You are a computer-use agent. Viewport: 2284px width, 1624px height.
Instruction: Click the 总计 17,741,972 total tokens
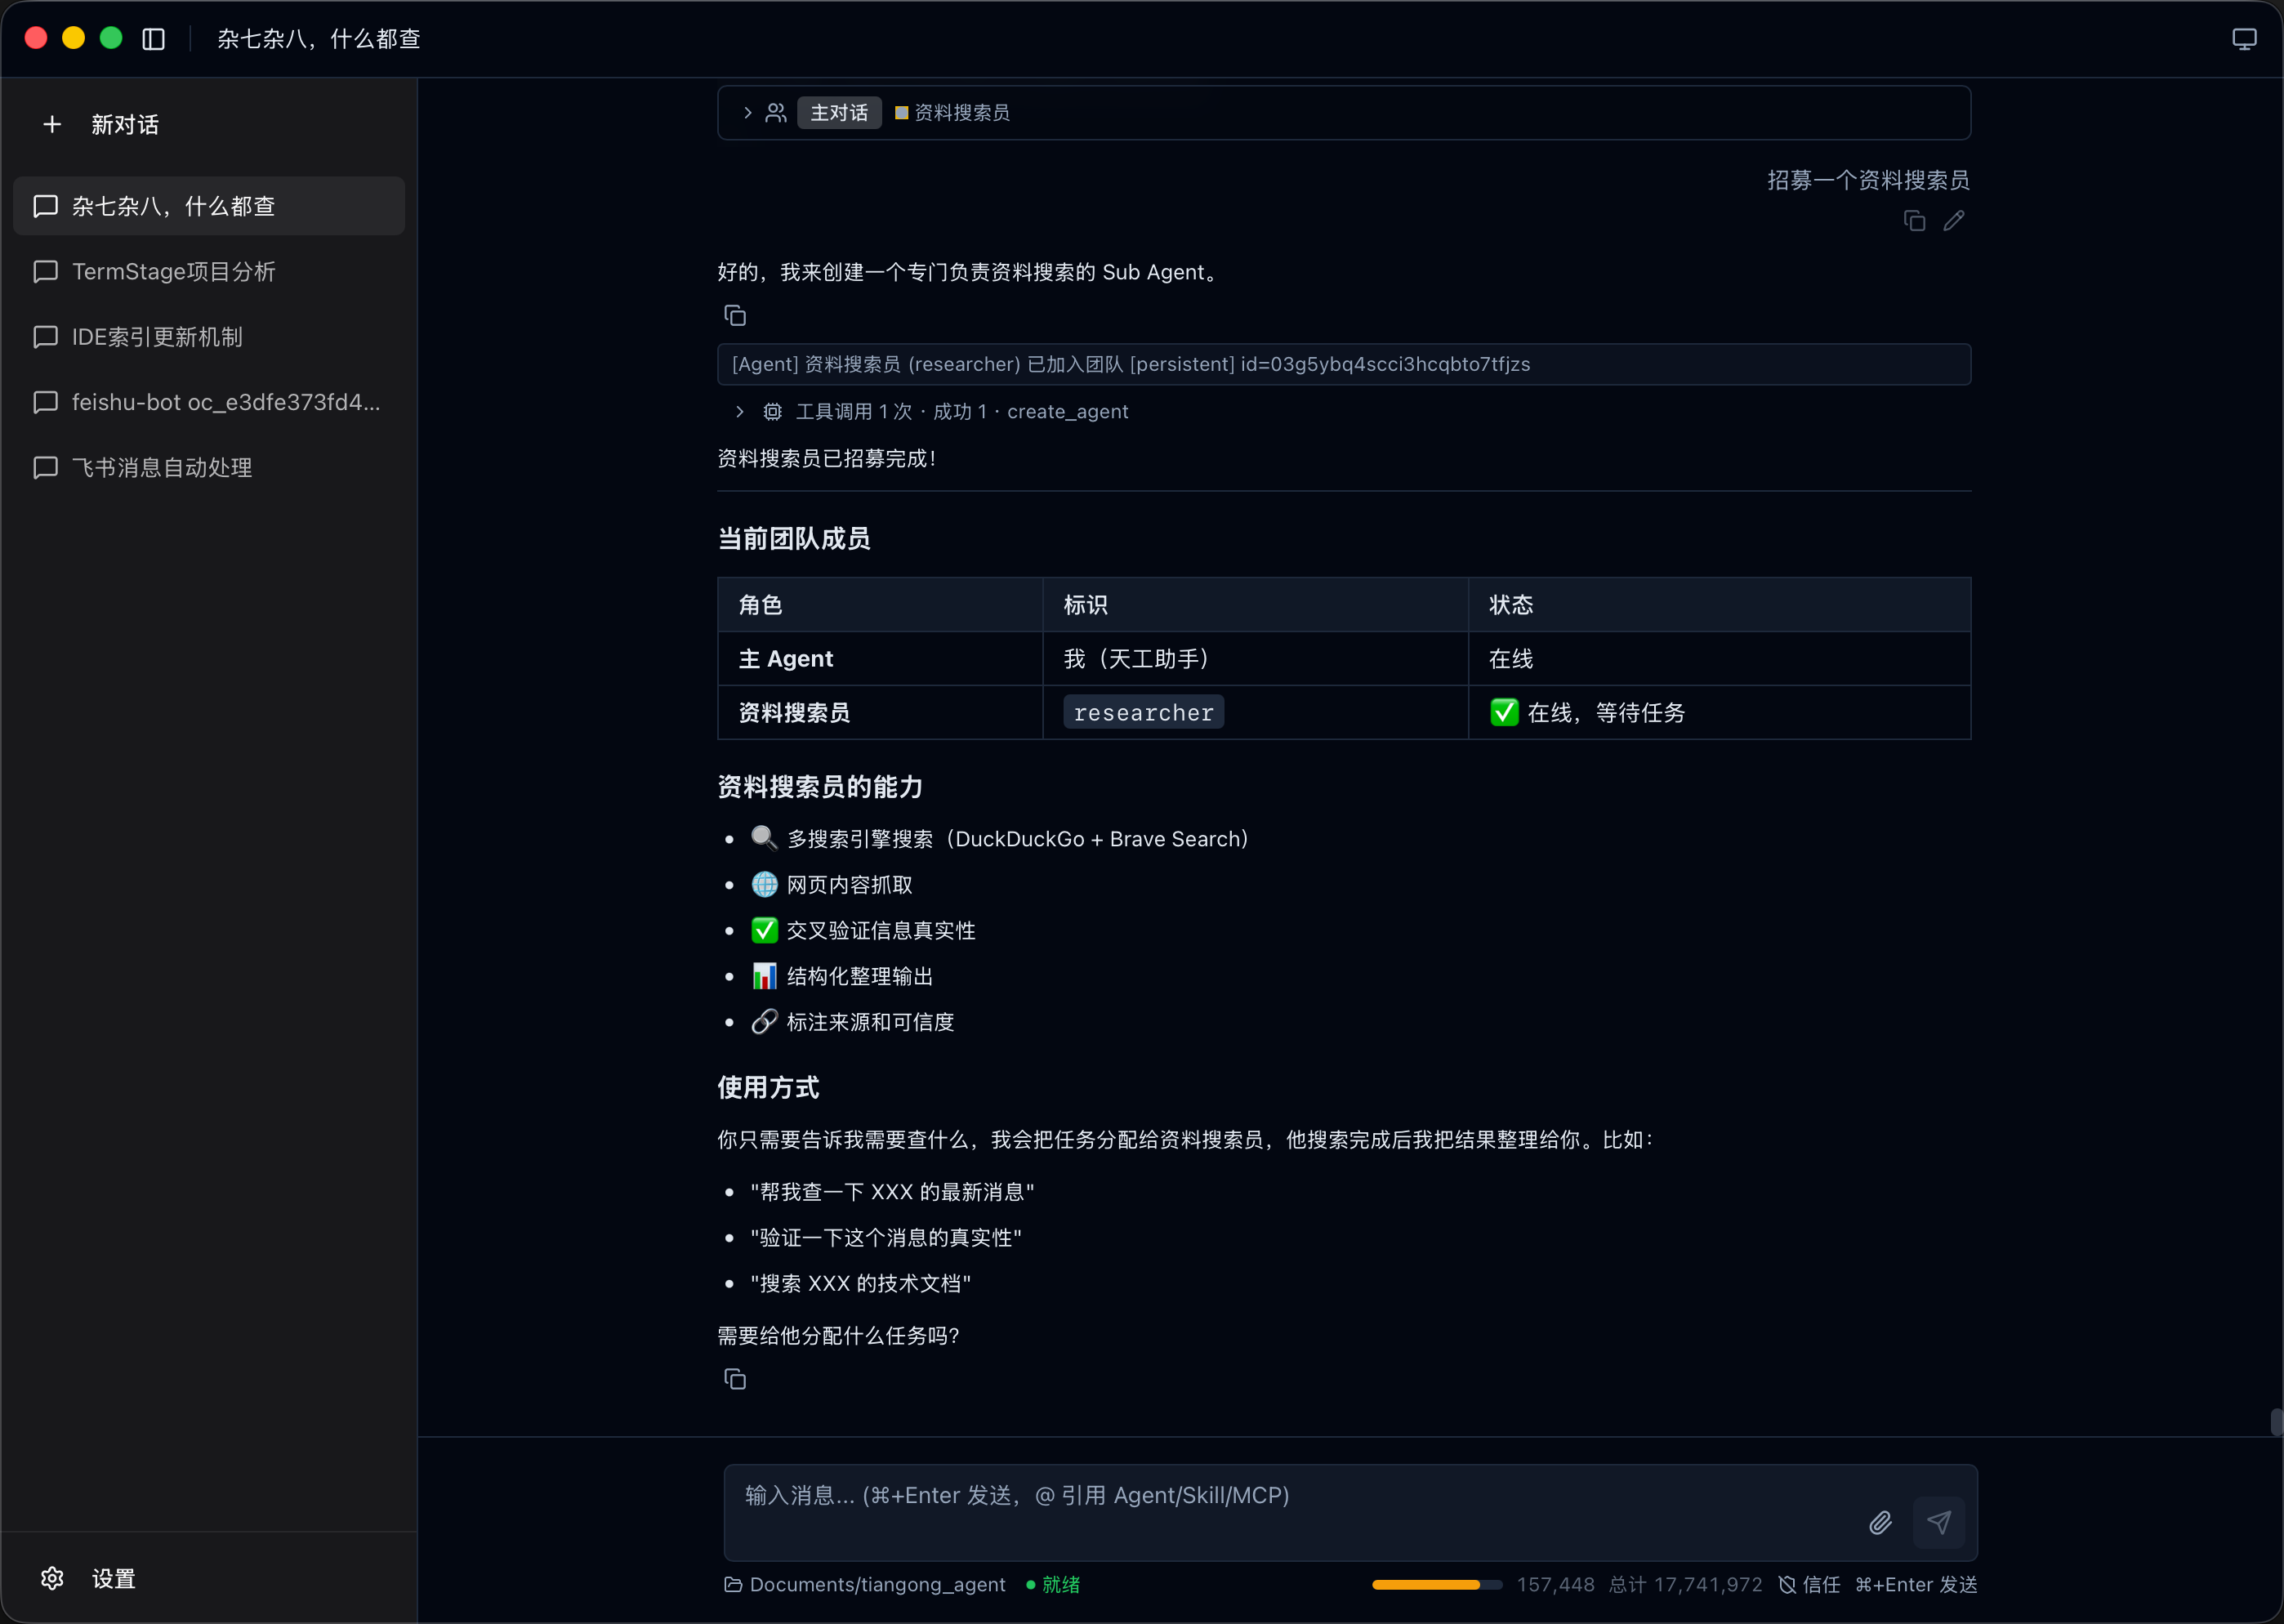[1685, 1585]
